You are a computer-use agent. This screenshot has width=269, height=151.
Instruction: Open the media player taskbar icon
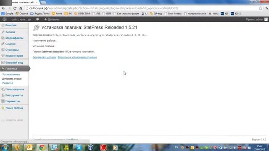(x=115, y=147)
